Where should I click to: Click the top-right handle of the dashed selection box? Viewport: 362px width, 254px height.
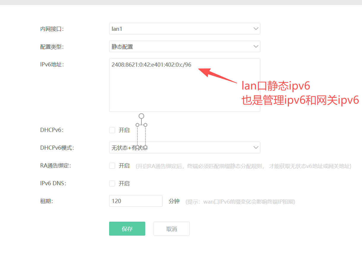coord(146,125)
